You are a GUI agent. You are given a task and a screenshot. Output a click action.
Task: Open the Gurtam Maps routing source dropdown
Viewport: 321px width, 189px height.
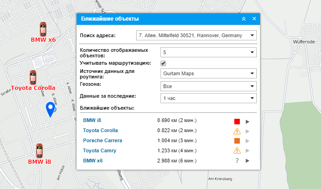252,73
